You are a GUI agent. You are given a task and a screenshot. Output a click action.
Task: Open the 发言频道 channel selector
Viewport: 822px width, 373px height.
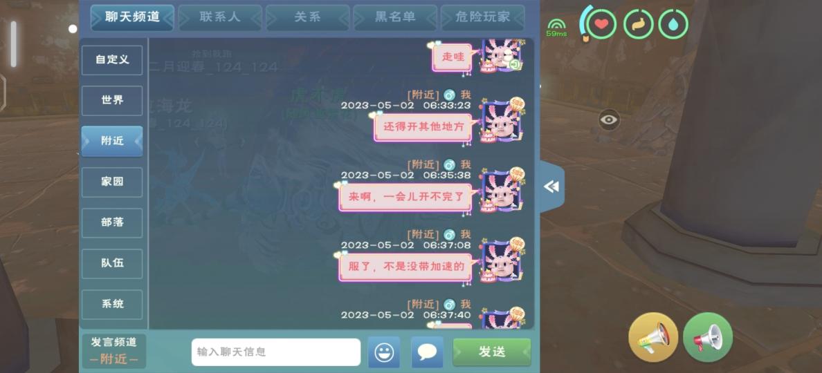pos(113,351)
